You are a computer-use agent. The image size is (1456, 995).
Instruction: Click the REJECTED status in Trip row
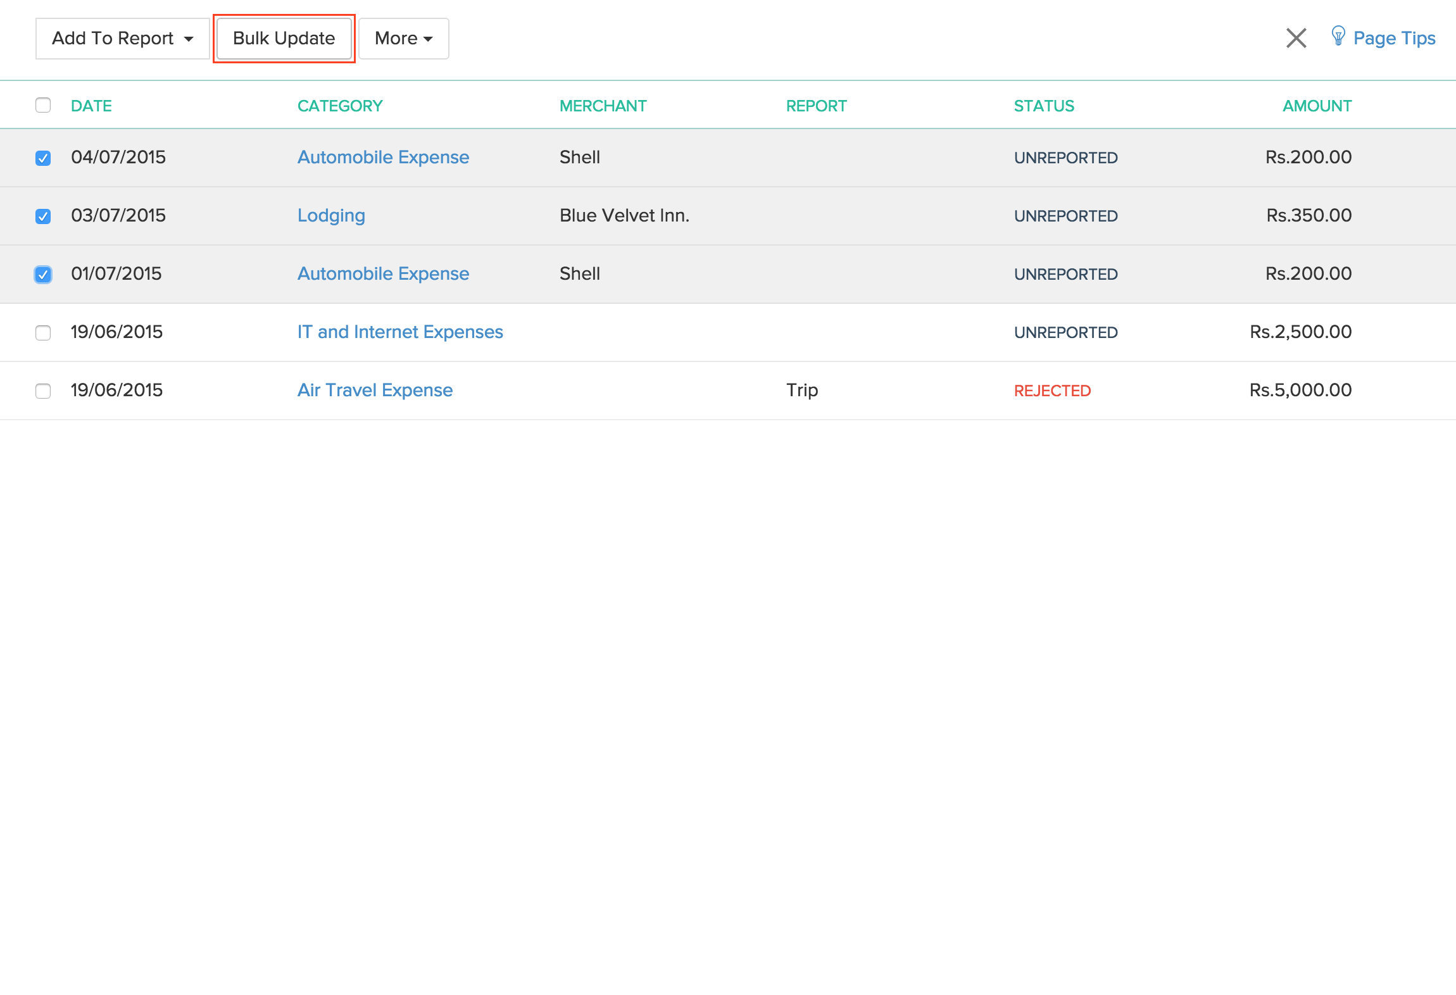point(1052,391)
